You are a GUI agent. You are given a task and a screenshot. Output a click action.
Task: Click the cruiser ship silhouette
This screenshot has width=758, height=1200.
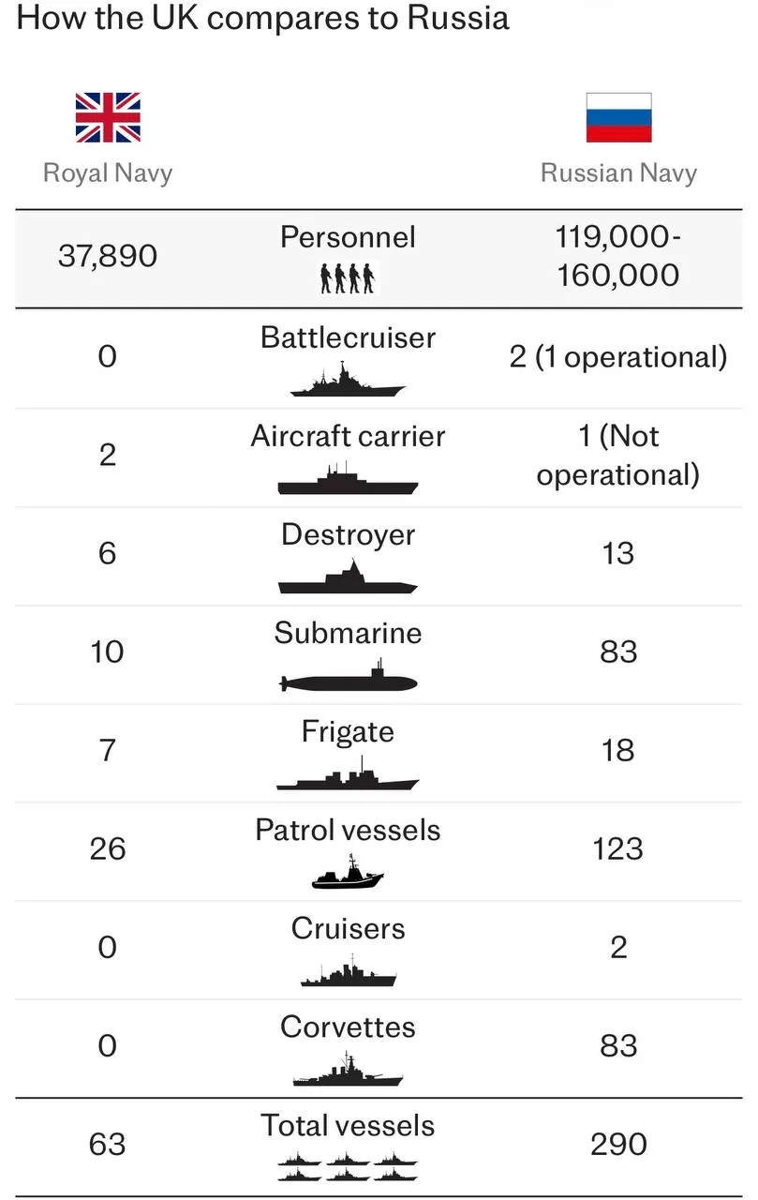pos(348,973)
